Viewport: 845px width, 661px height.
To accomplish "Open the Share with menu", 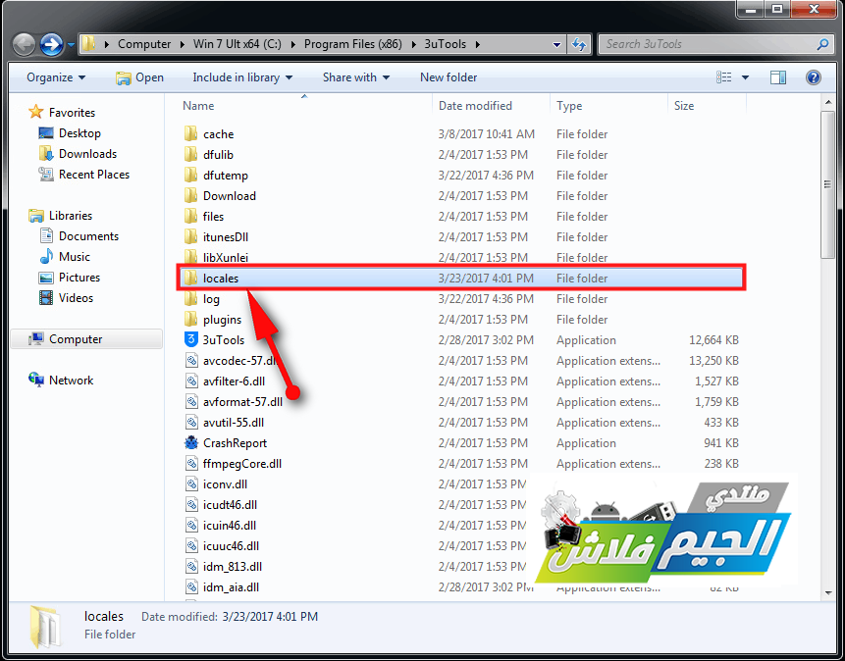I will click(355, 77).
